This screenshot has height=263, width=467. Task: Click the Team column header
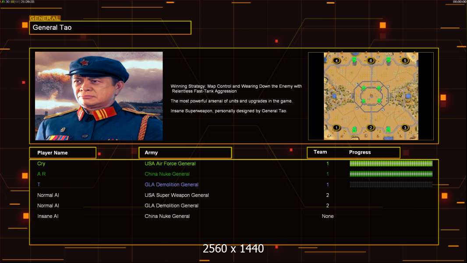click(x=320, y=152)
